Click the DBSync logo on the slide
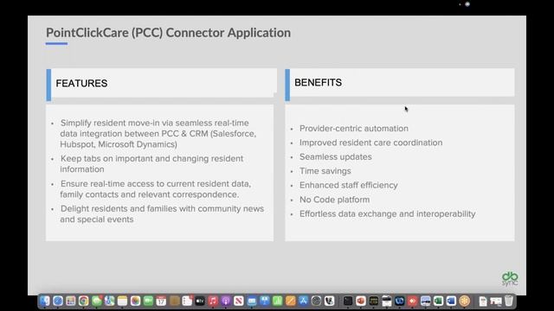This screenshot has width=554, height=311. coord(510,279)
